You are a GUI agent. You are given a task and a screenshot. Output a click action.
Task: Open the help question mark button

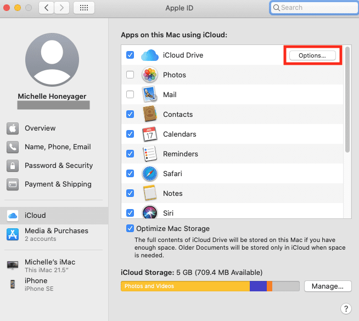pos(346,308)
